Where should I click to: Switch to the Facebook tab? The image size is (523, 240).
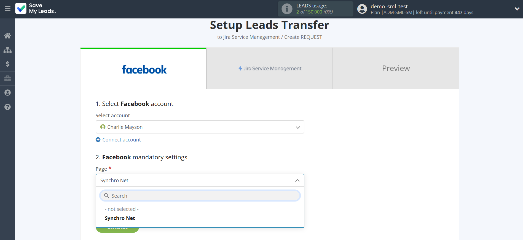coord(143,69)
